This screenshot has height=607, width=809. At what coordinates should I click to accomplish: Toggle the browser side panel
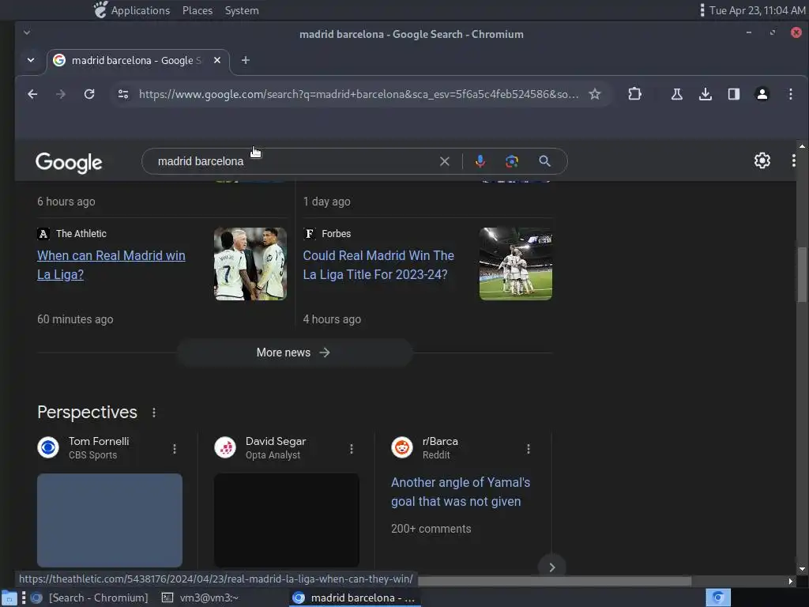pyautogui.click(x=734, y=94)
